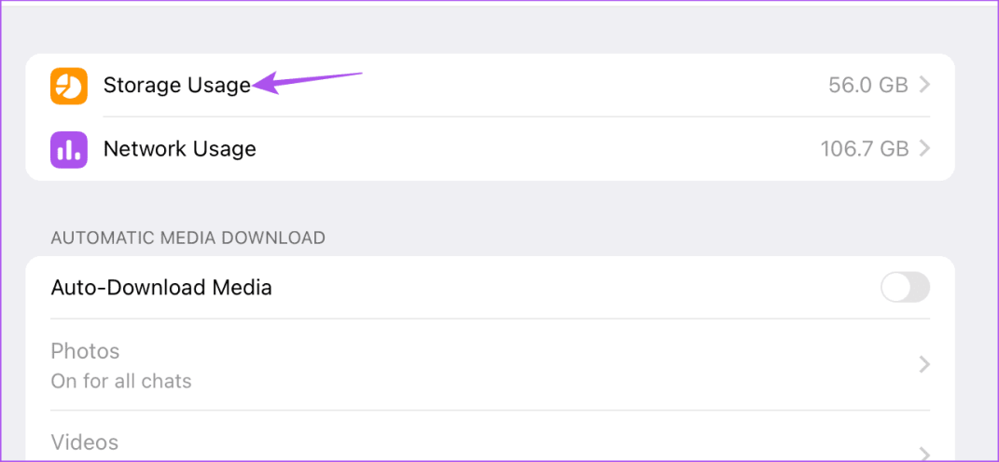Open the Photos download setting
This screenshot has height=462, width=999.
tap(85, 352)
